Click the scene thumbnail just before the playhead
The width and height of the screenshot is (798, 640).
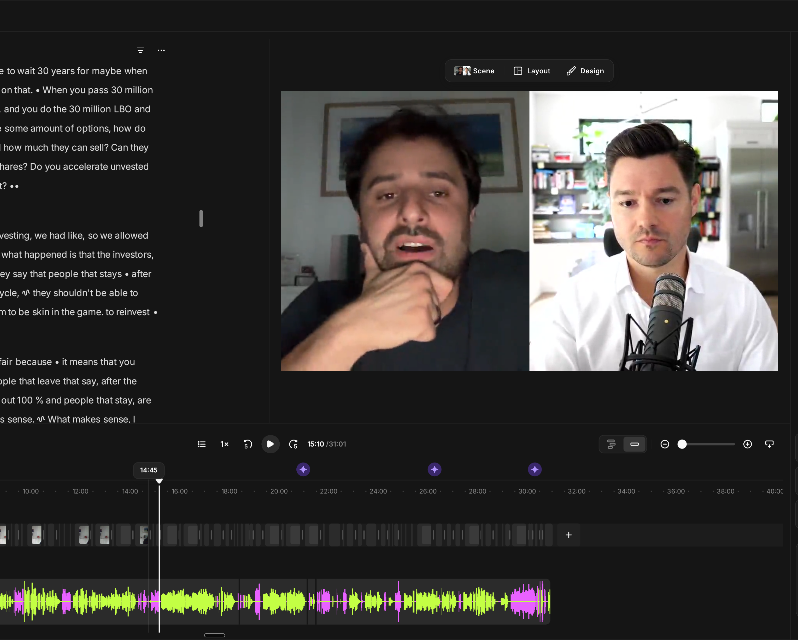[x=144, y=535]
